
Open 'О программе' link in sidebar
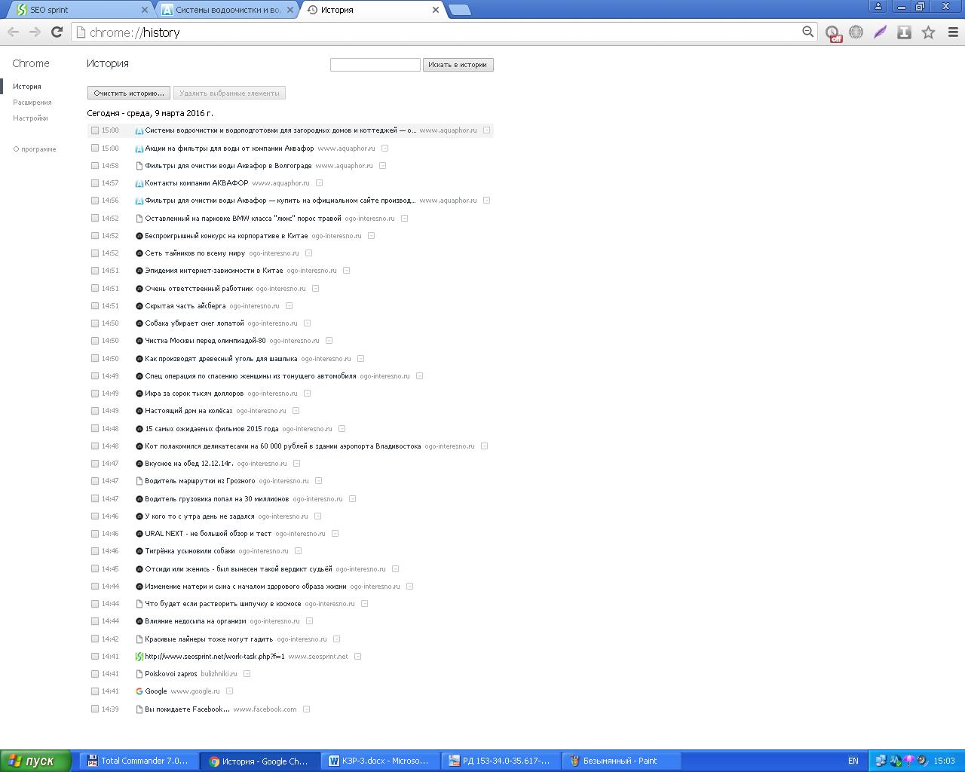[x=35, y=149]
